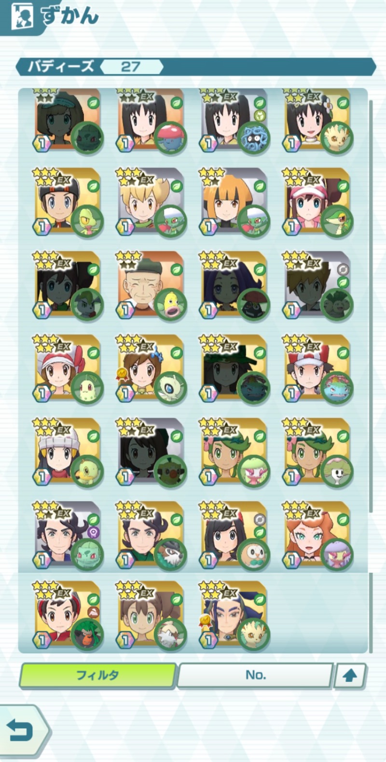The width and height of the screenshot is (386, 762).
Task: Select the blue-haired trainer with Leafeon
Action: coord(234,616)
